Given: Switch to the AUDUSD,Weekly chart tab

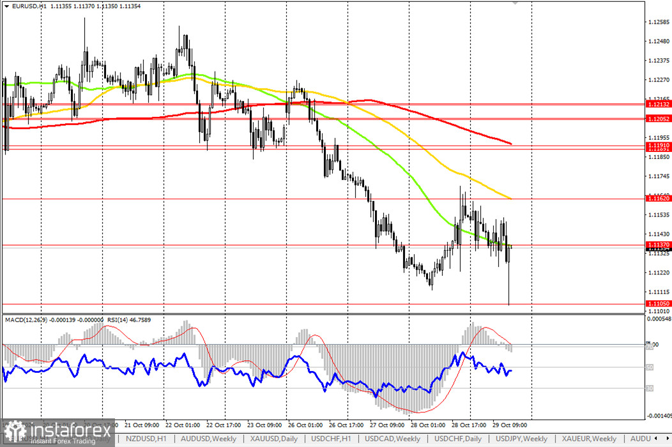Looking at the screenshot, I should [x=208, y=439].
